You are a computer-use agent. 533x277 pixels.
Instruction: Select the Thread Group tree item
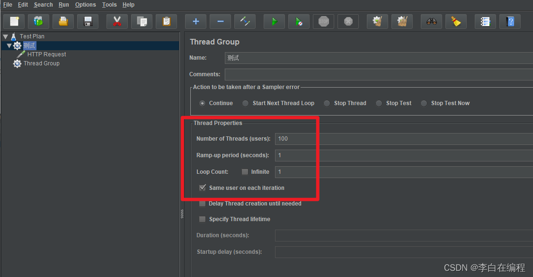[x=42, y=63]
